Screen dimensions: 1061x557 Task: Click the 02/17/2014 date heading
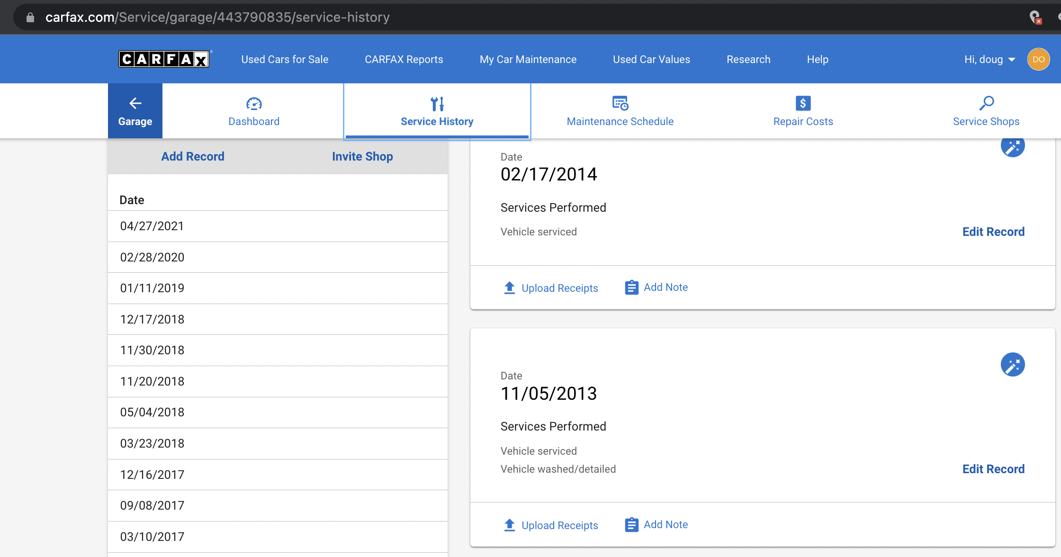coord(549,174)
